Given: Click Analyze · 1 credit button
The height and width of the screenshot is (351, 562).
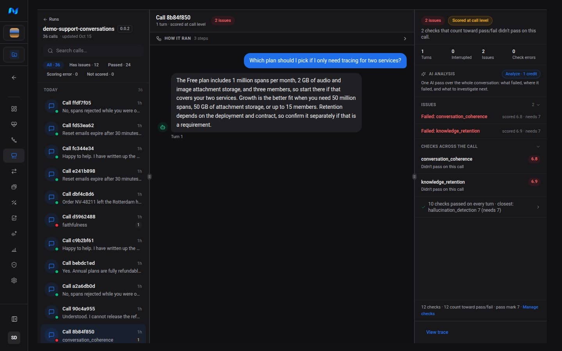Looking at the screenshot, I should tap(521, 74).
